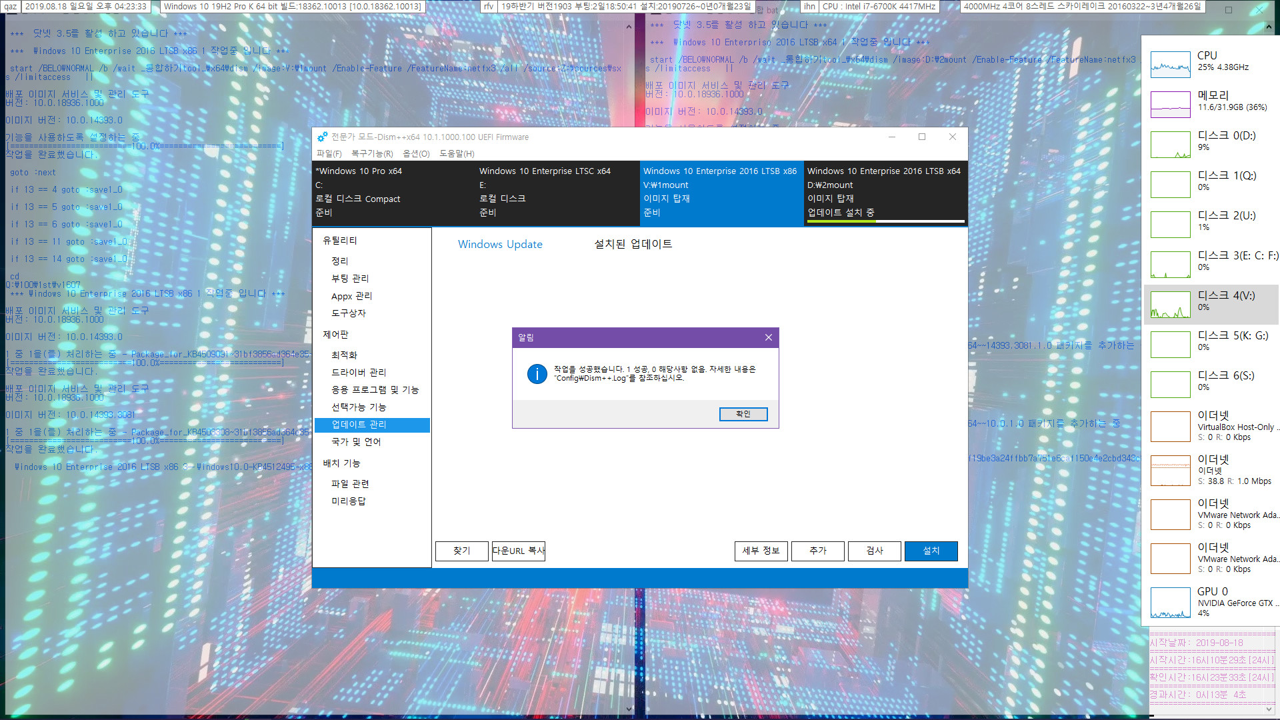
Task: Click the update install progress bar
Action: [x=885, y=221]
